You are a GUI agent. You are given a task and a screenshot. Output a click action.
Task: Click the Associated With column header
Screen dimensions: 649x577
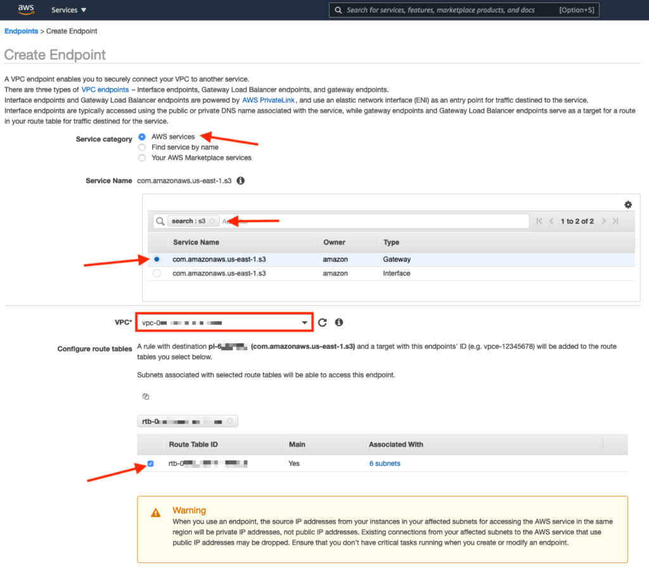tap(396, 445)
